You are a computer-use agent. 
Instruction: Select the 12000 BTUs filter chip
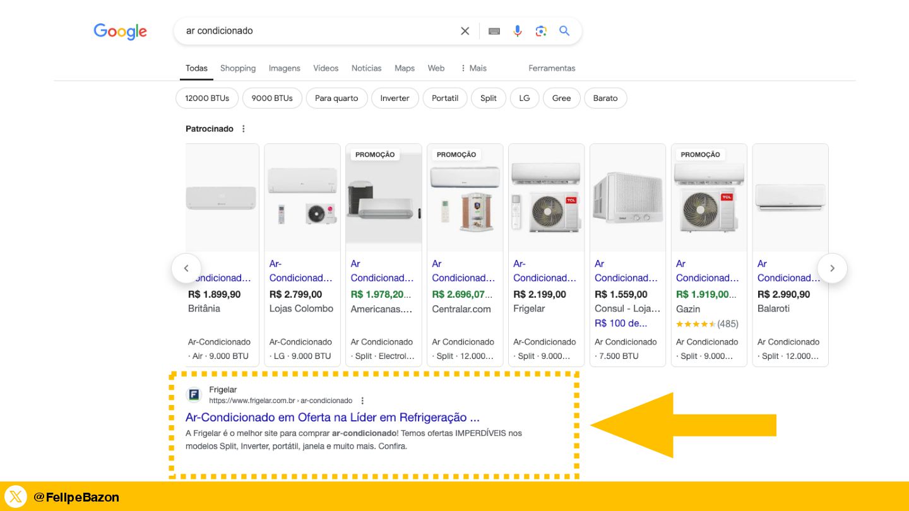point(206,98)
